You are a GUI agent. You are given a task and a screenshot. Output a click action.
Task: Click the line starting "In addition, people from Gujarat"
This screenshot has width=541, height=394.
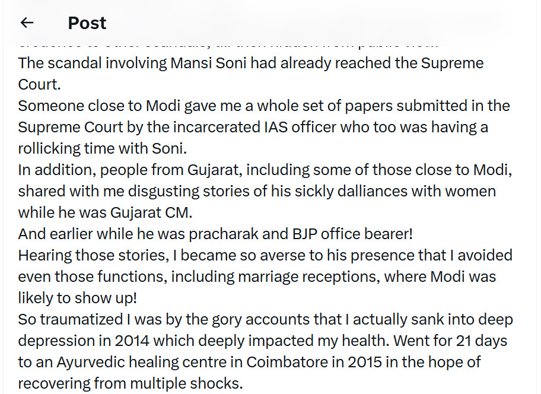265,170
